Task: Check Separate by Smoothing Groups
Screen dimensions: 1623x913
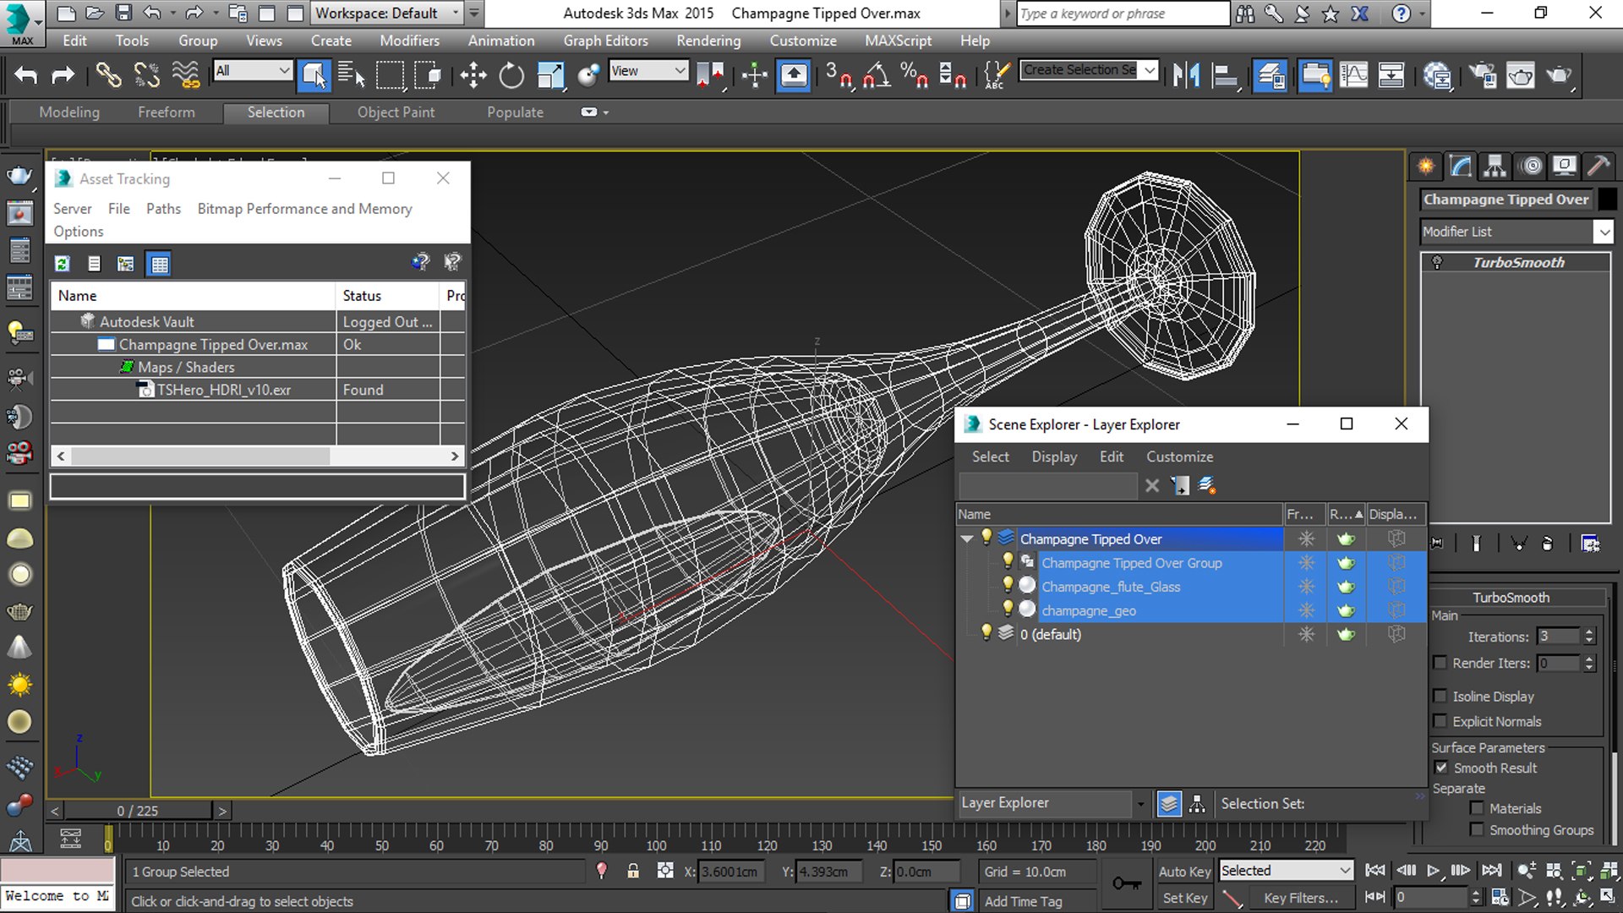Action: coord(1477,830)
